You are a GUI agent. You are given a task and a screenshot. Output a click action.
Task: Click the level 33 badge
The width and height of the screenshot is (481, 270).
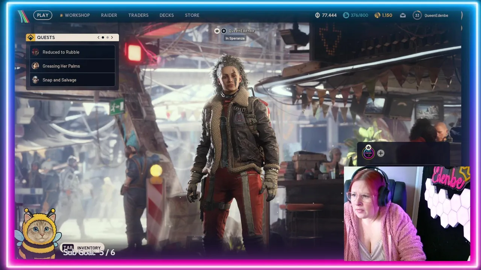(x=417, y=15)
